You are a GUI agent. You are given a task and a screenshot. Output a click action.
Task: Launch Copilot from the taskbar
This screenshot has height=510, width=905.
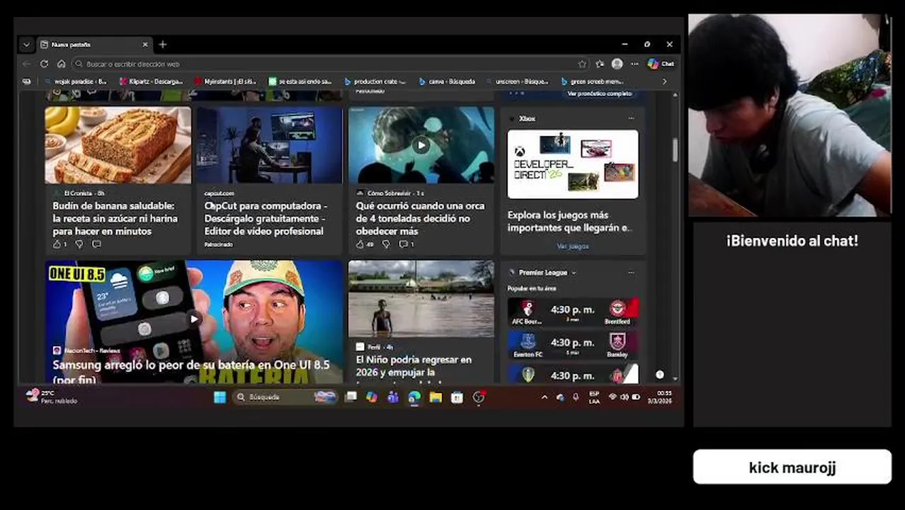372,397
